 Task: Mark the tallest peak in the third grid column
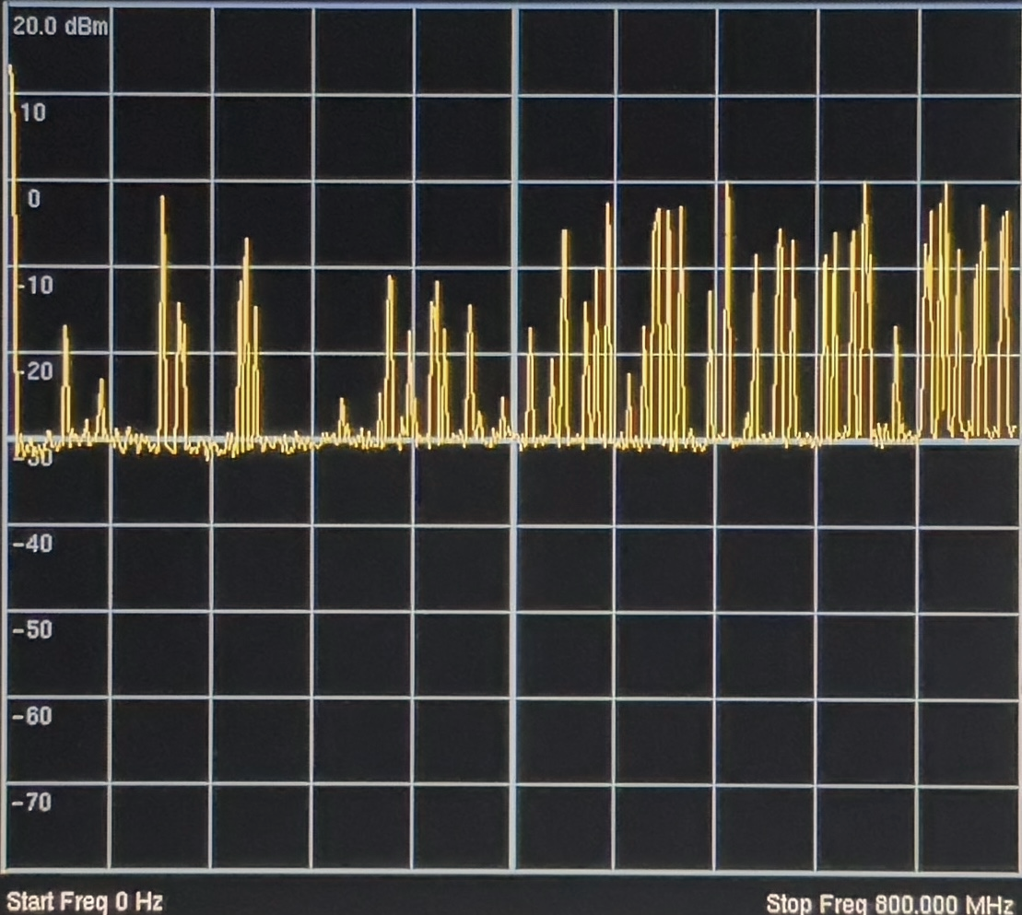click(x=246, y=240)
